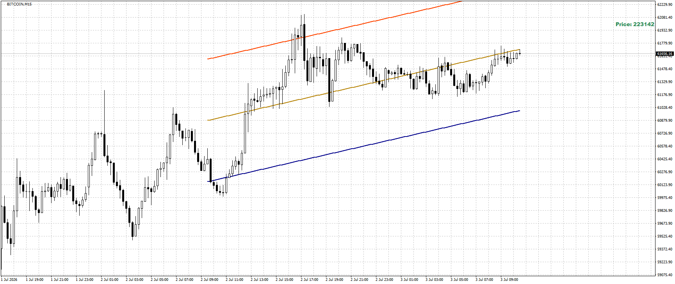Click the '1 Jul 2026' time axis label

click(9, 280)
